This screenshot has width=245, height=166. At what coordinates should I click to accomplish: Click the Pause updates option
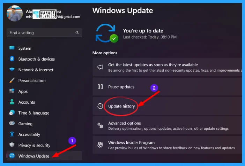click(x=167, y=87)
